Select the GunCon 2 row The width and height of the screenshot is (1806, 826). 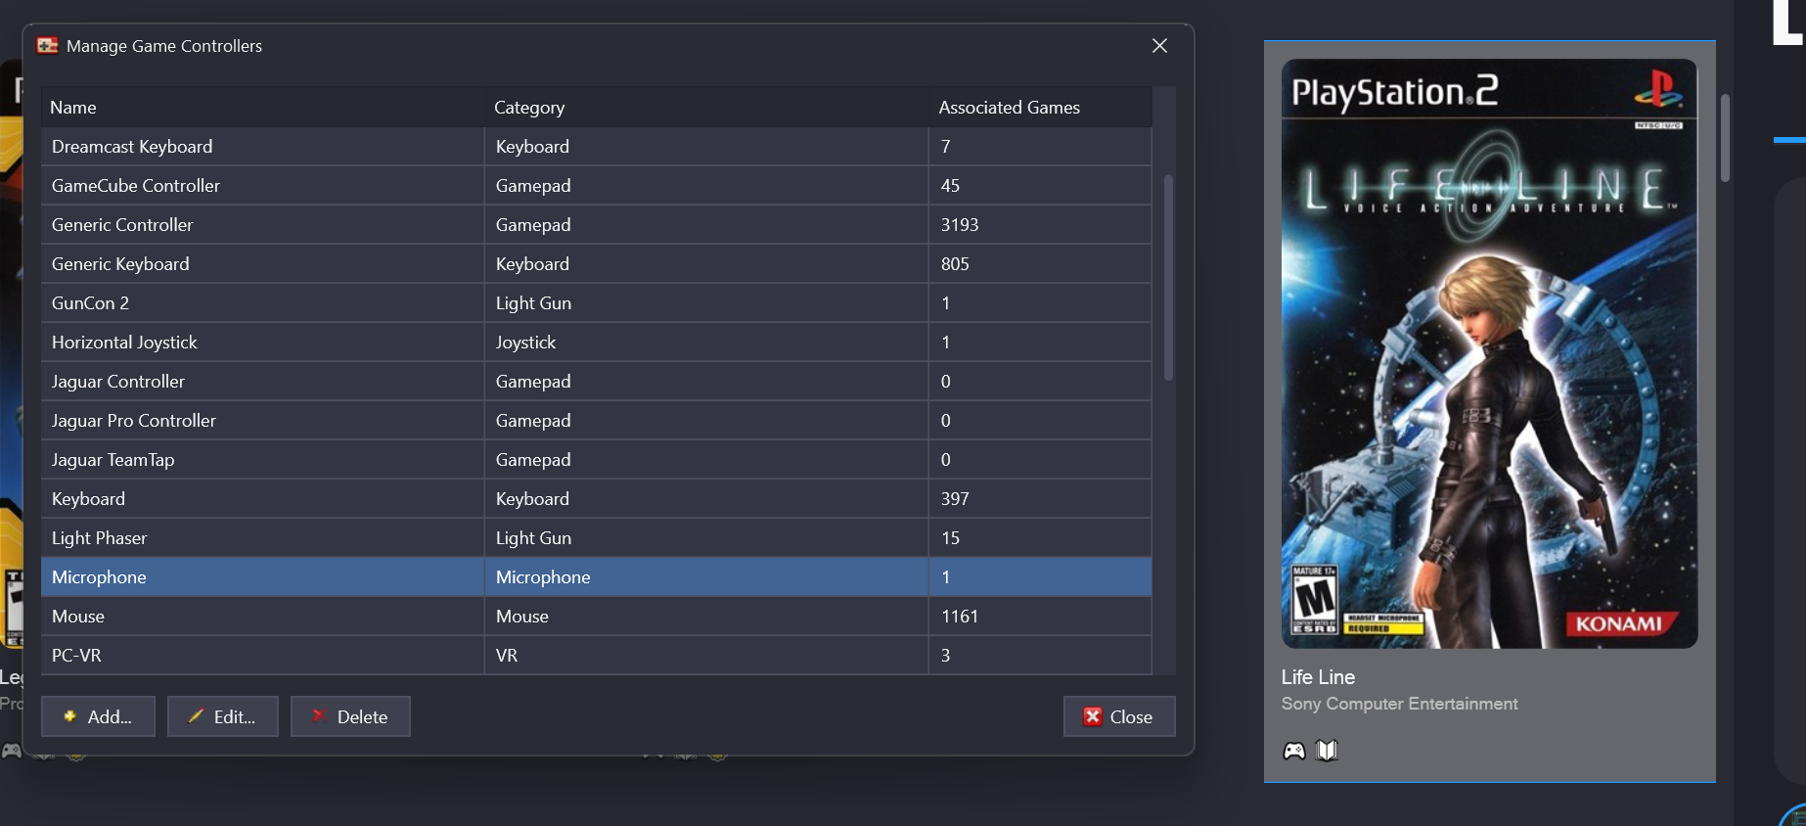(90, 303)
